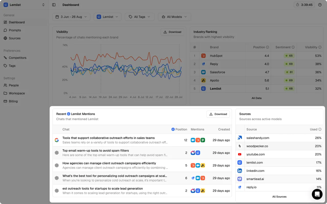The height and width of the screenshot is (204, 327).
Task: Click the Lemlist icon in Position column header
Action: tap(173, 129)
